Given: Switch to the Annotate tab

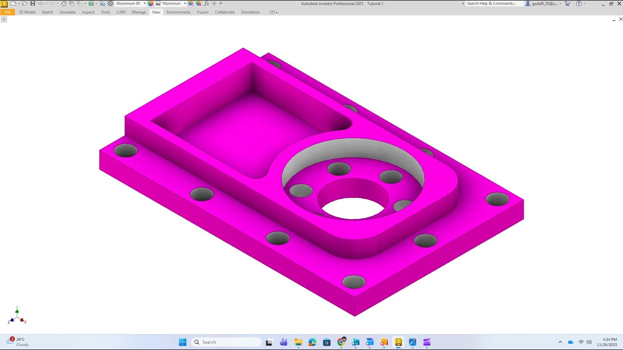Looking at the screenshot, I should point(68,12).
